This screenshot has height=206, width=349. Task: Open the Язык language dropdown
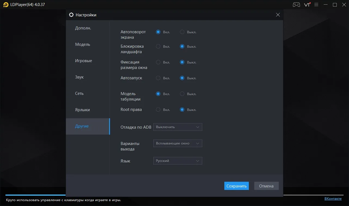178,161
